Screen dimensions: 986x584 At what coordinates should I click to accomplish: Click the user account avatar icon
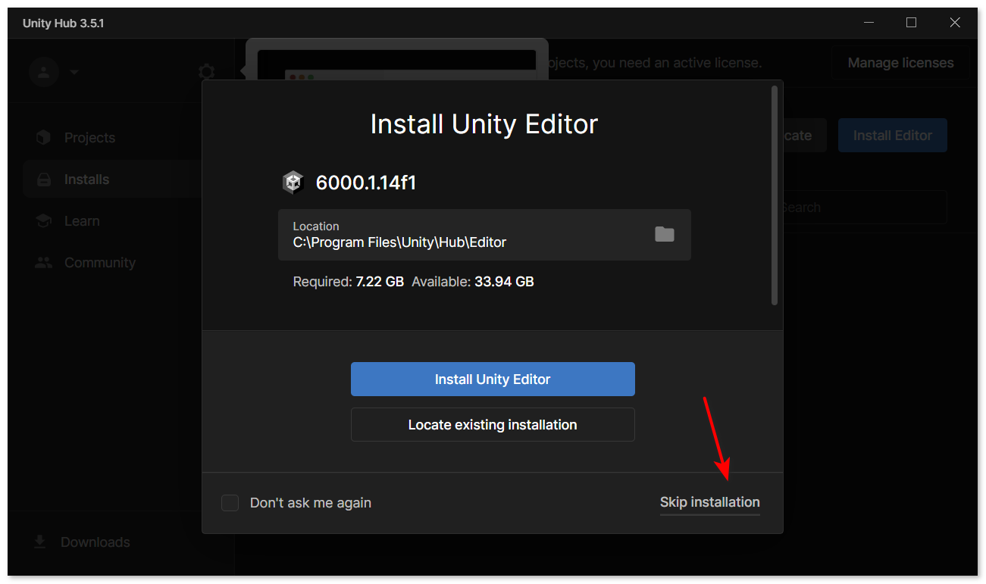[44, 72]
